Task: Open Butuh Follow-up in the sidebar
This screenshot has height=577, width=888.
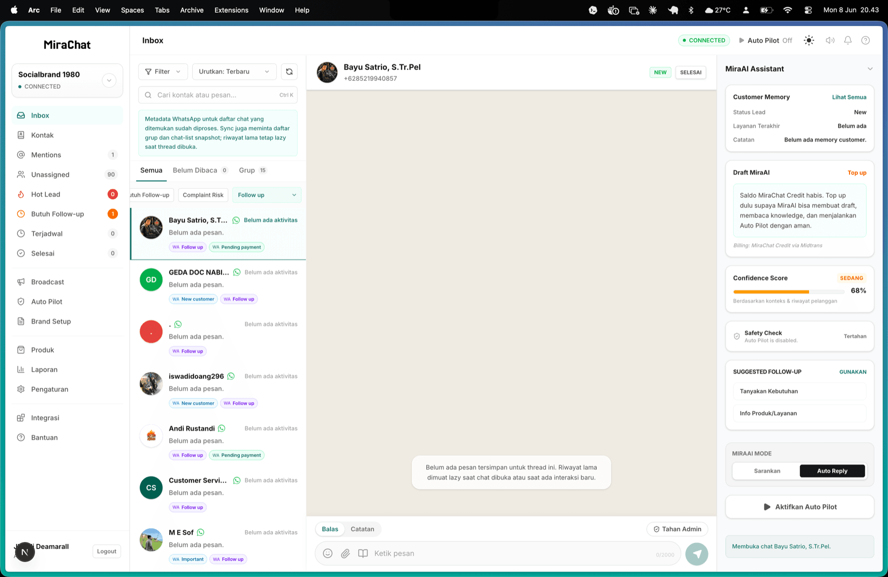Action: click(67, 214)
